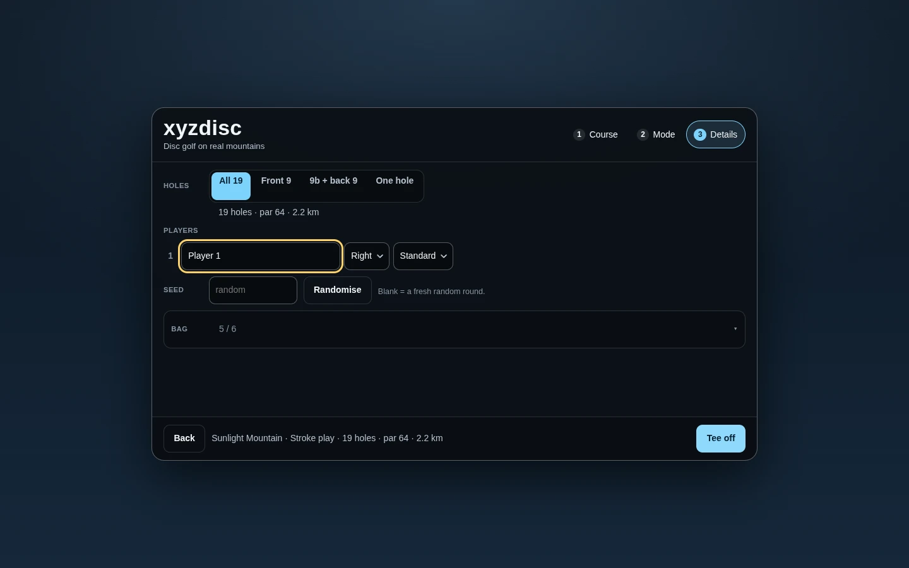
Task: Click the bag disclosure triangle
Action: click(x=735, y=329)
